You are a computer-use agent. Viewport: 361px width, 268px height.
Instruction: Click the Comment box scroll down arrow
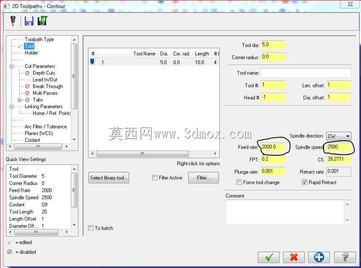pyautogui.click(x=347, y=220)
